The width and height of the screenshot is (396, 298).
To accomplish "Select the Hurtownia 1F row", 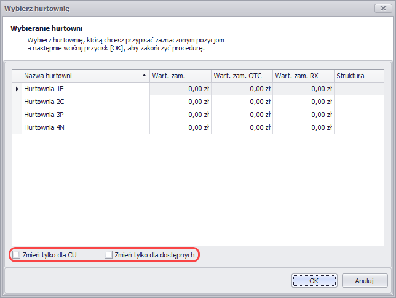I will [x=85, y=89].
